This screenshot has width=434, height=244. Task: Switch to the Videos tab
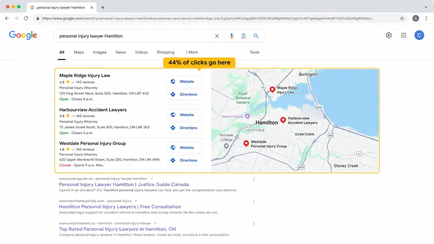(x=141, y=52)
